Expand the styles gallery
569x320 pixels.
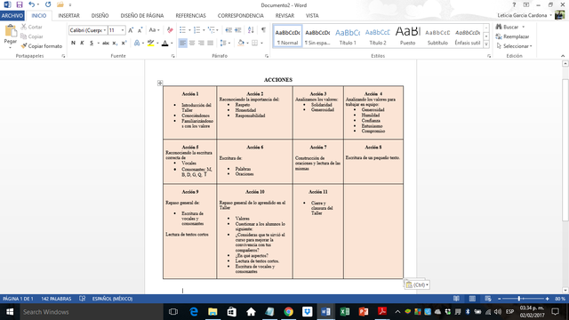coord(486,44)
